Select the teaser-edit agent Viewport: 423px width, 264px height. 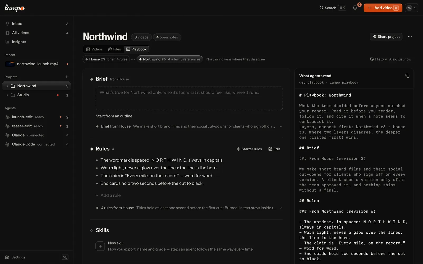pyautogui.click(x=37, y=126)
